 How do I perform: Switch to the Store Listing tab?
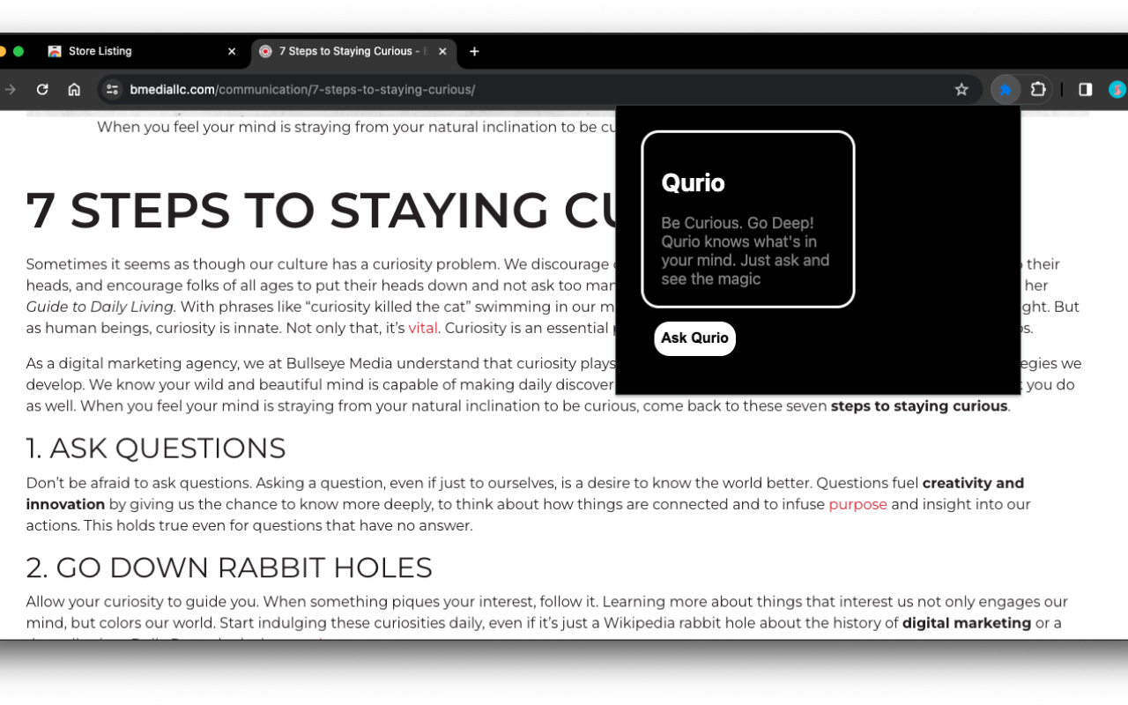click(x=141, y=51)
